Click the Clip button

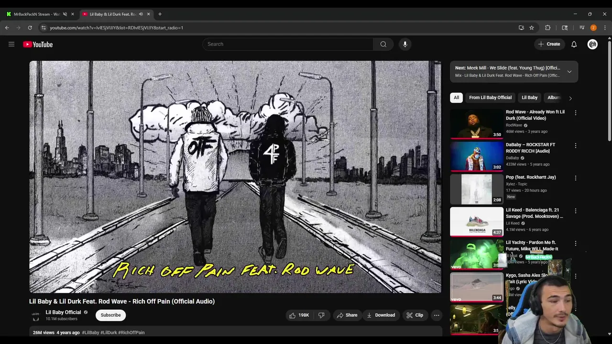(x=415, y=315)
